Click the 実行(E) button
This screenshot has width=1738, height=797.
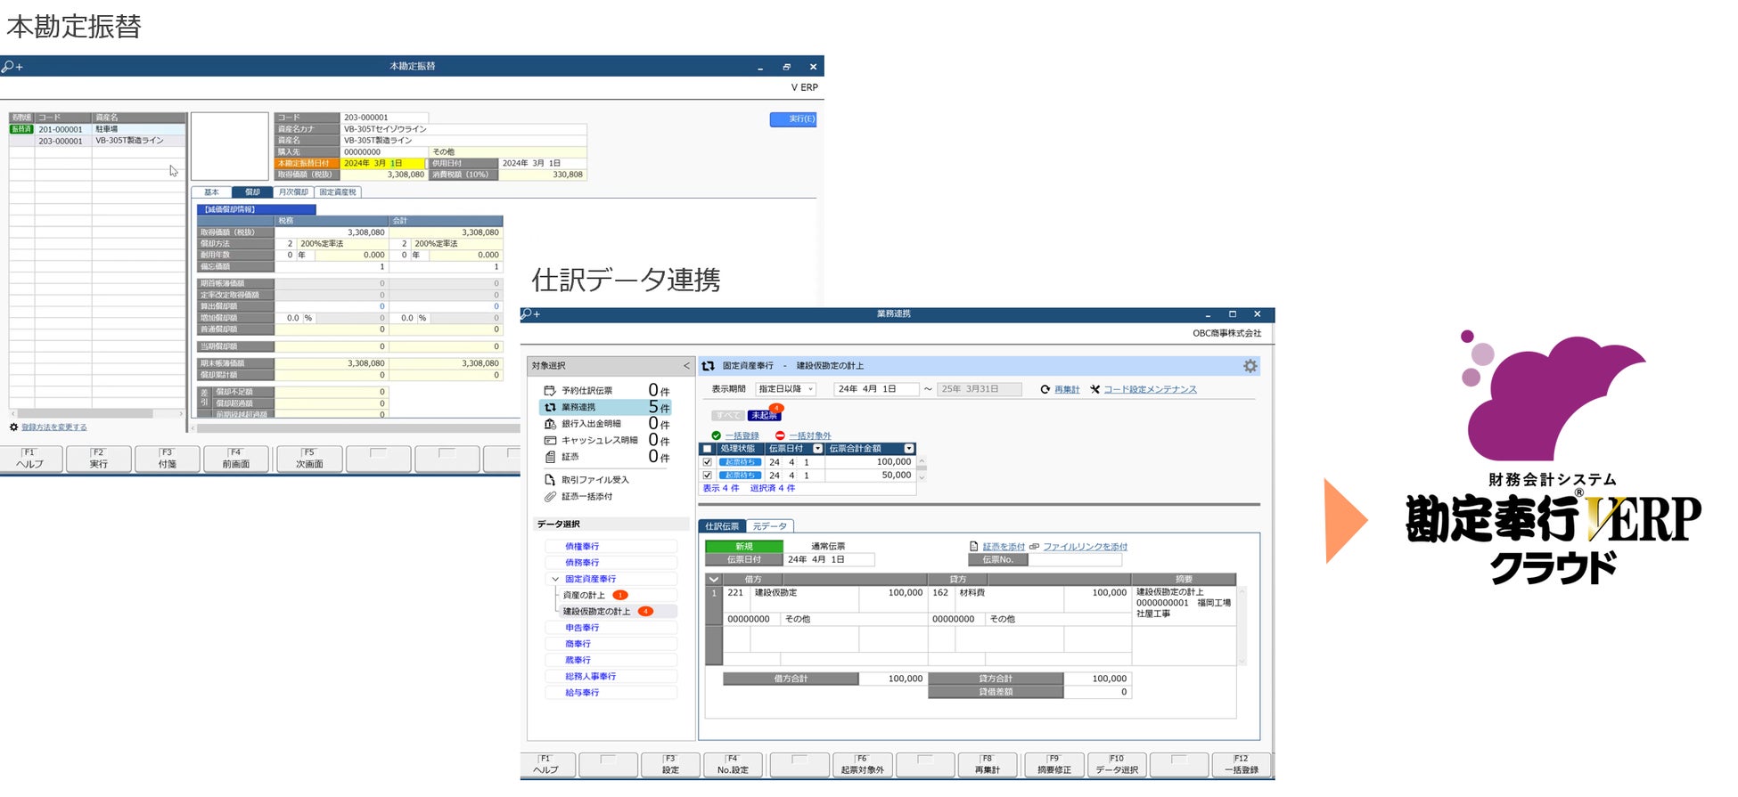793,119
